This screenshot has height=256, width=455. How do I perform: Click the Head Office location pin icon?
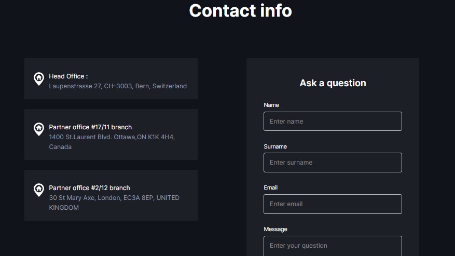pyautogui.click(x=38, y=79)
